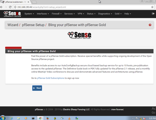Click Electric Sheep Fencing LLC link
This screenshot has width=156, height=120.
(x=76, y=109)
